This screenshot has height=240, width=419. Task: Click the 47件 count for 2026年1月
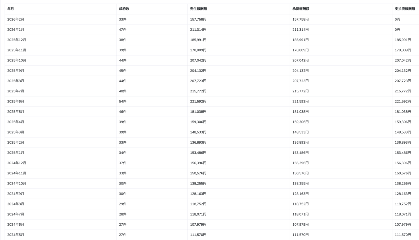pyautogui.click(x=123, y=30)
